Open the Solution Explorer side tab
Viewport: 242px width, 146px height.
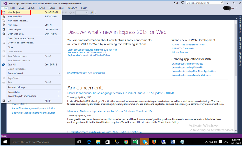pos(240,25)
